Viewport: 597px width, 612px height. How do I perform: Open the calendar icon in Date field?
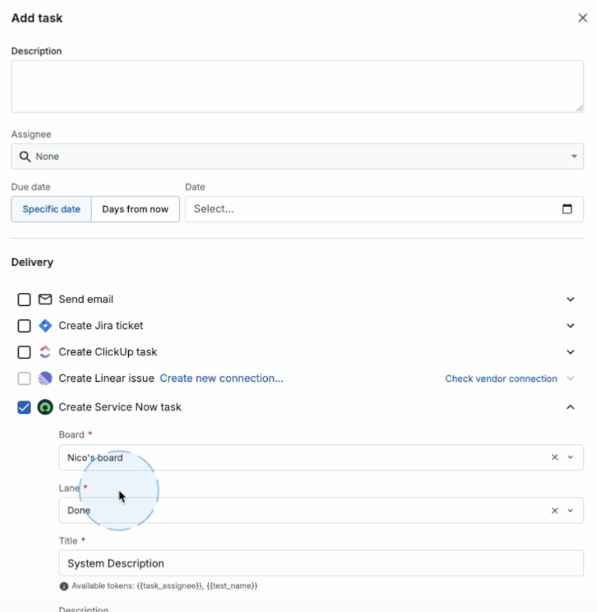(567, 209)
